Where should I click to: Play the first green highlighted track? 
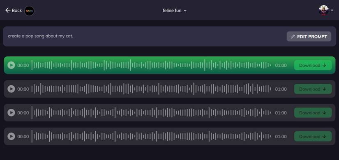(11, 65)
